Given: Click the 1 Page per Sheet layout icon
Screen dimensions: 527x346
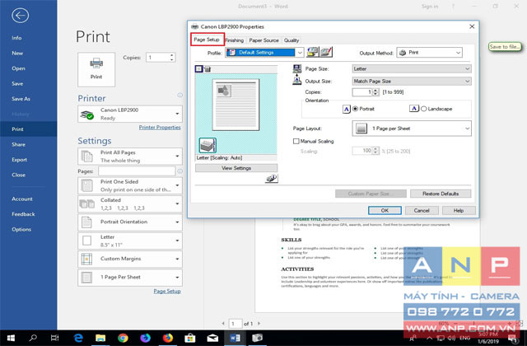Looking at the screenshot, I should [x=361, y=129].
